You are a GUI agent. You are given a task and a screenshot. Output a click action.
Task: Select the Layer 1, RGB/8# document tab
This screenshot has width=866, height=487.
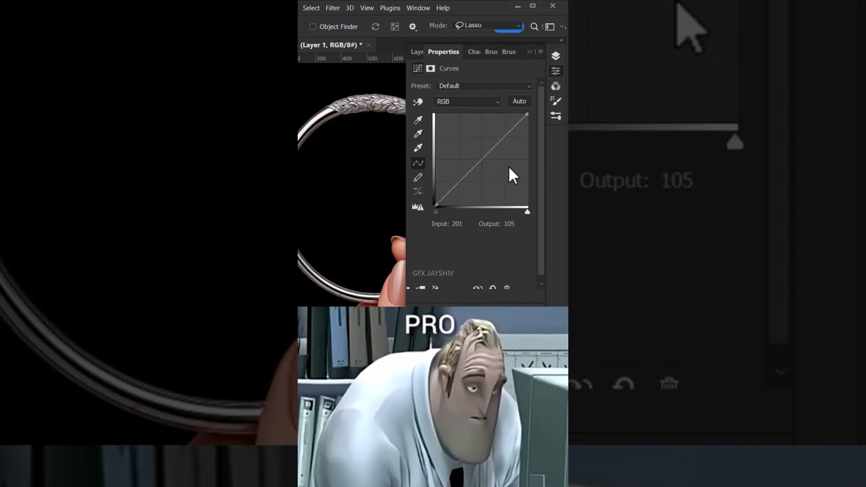tap(331, 45)
